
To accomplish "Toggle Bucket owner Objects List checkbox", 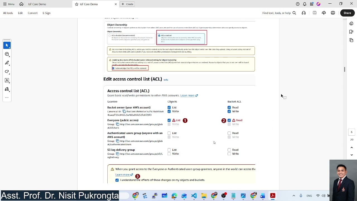I will coord(169,107).
